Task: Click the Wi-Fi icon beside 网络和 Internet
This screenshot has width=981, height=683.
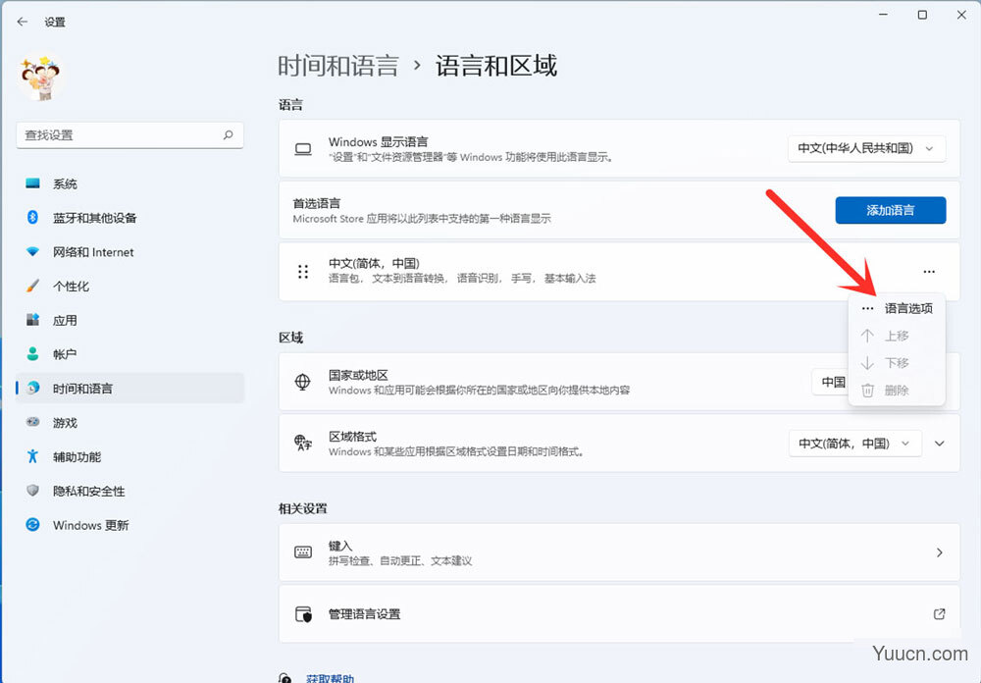Action: pyautogui.click(x=32, y=251)
